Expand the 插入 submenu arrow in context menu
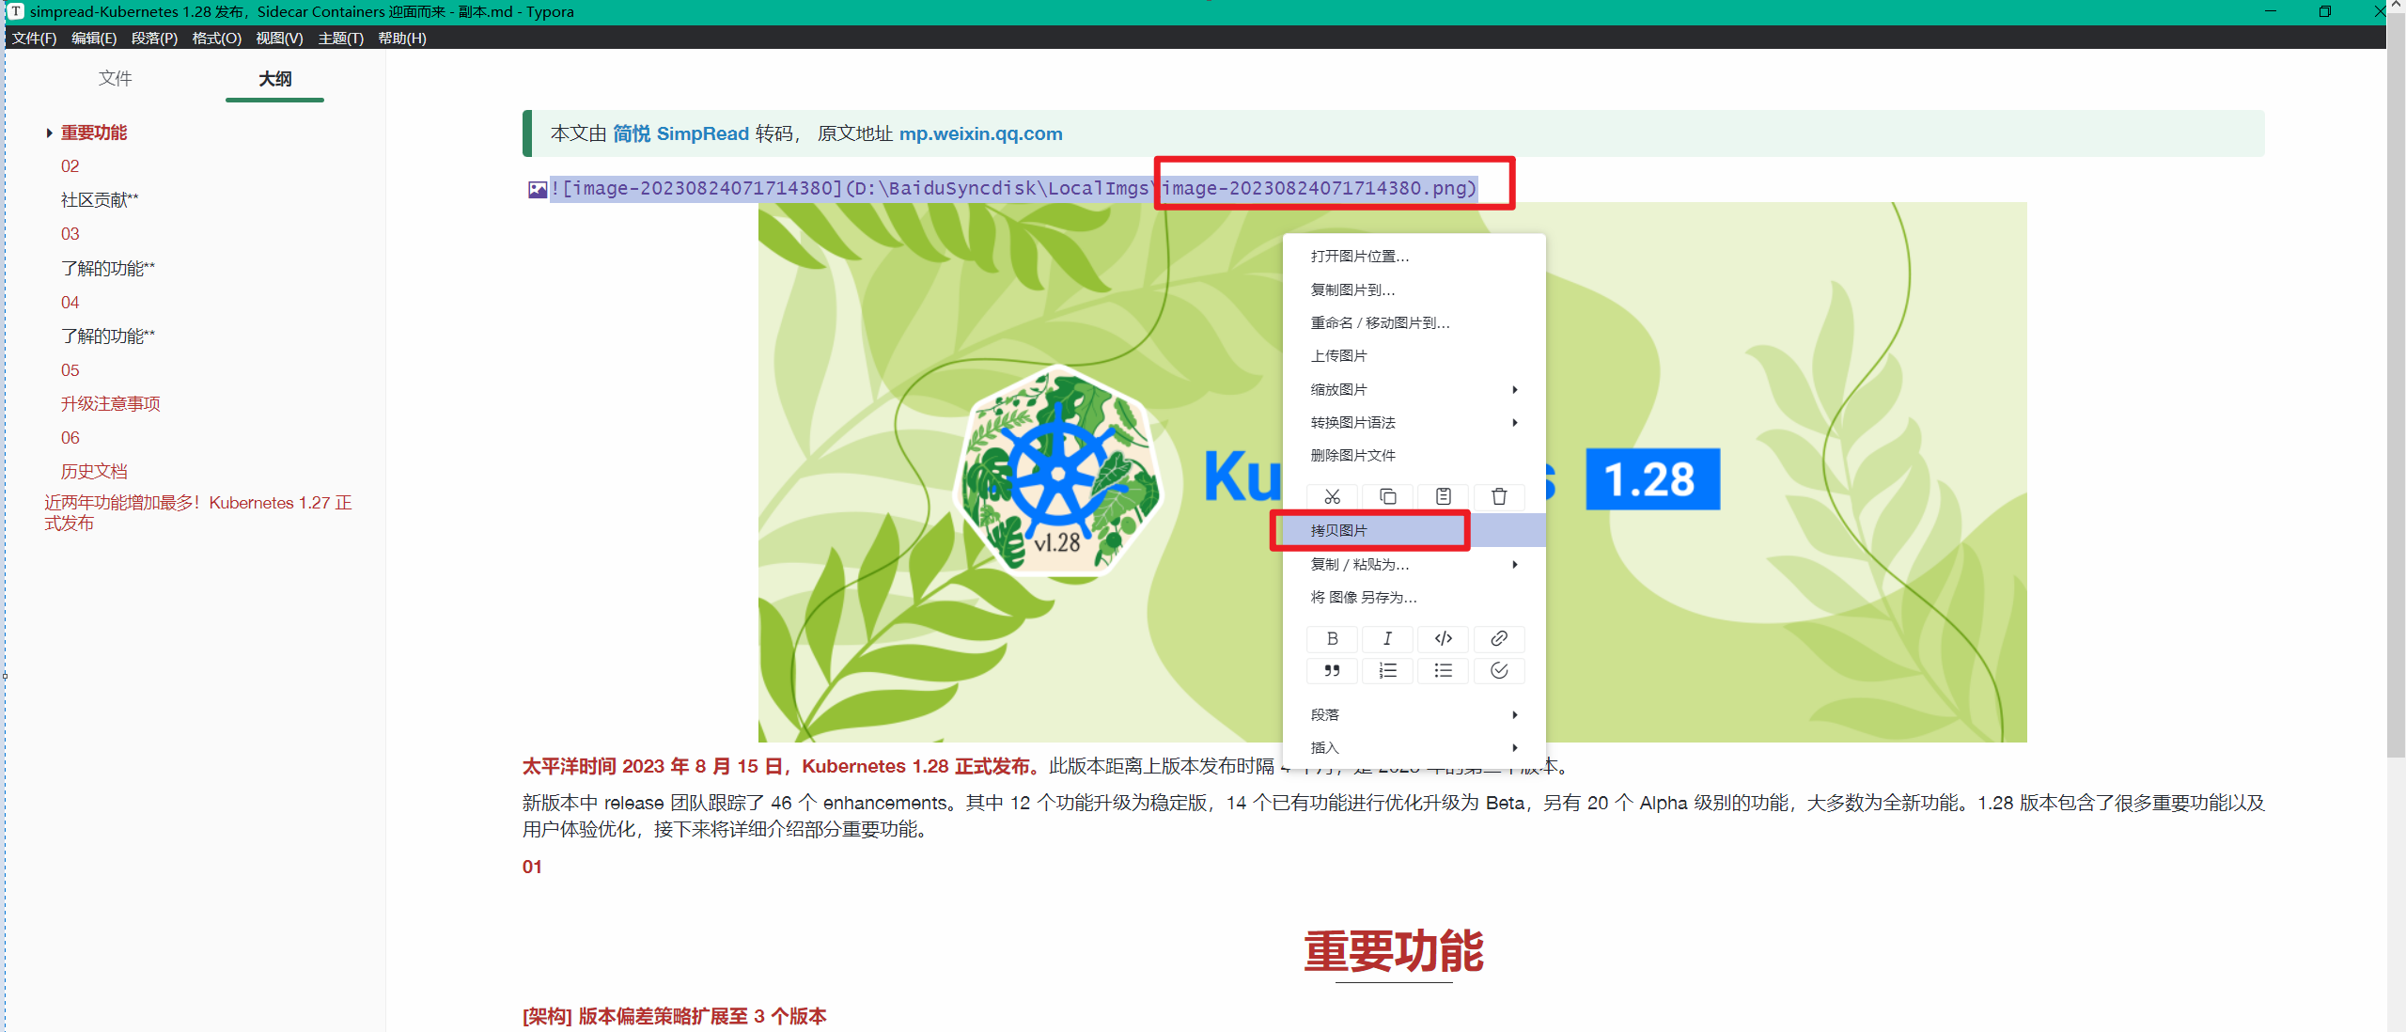This screenshot has width=2406, height=1032. point(1515,748)
